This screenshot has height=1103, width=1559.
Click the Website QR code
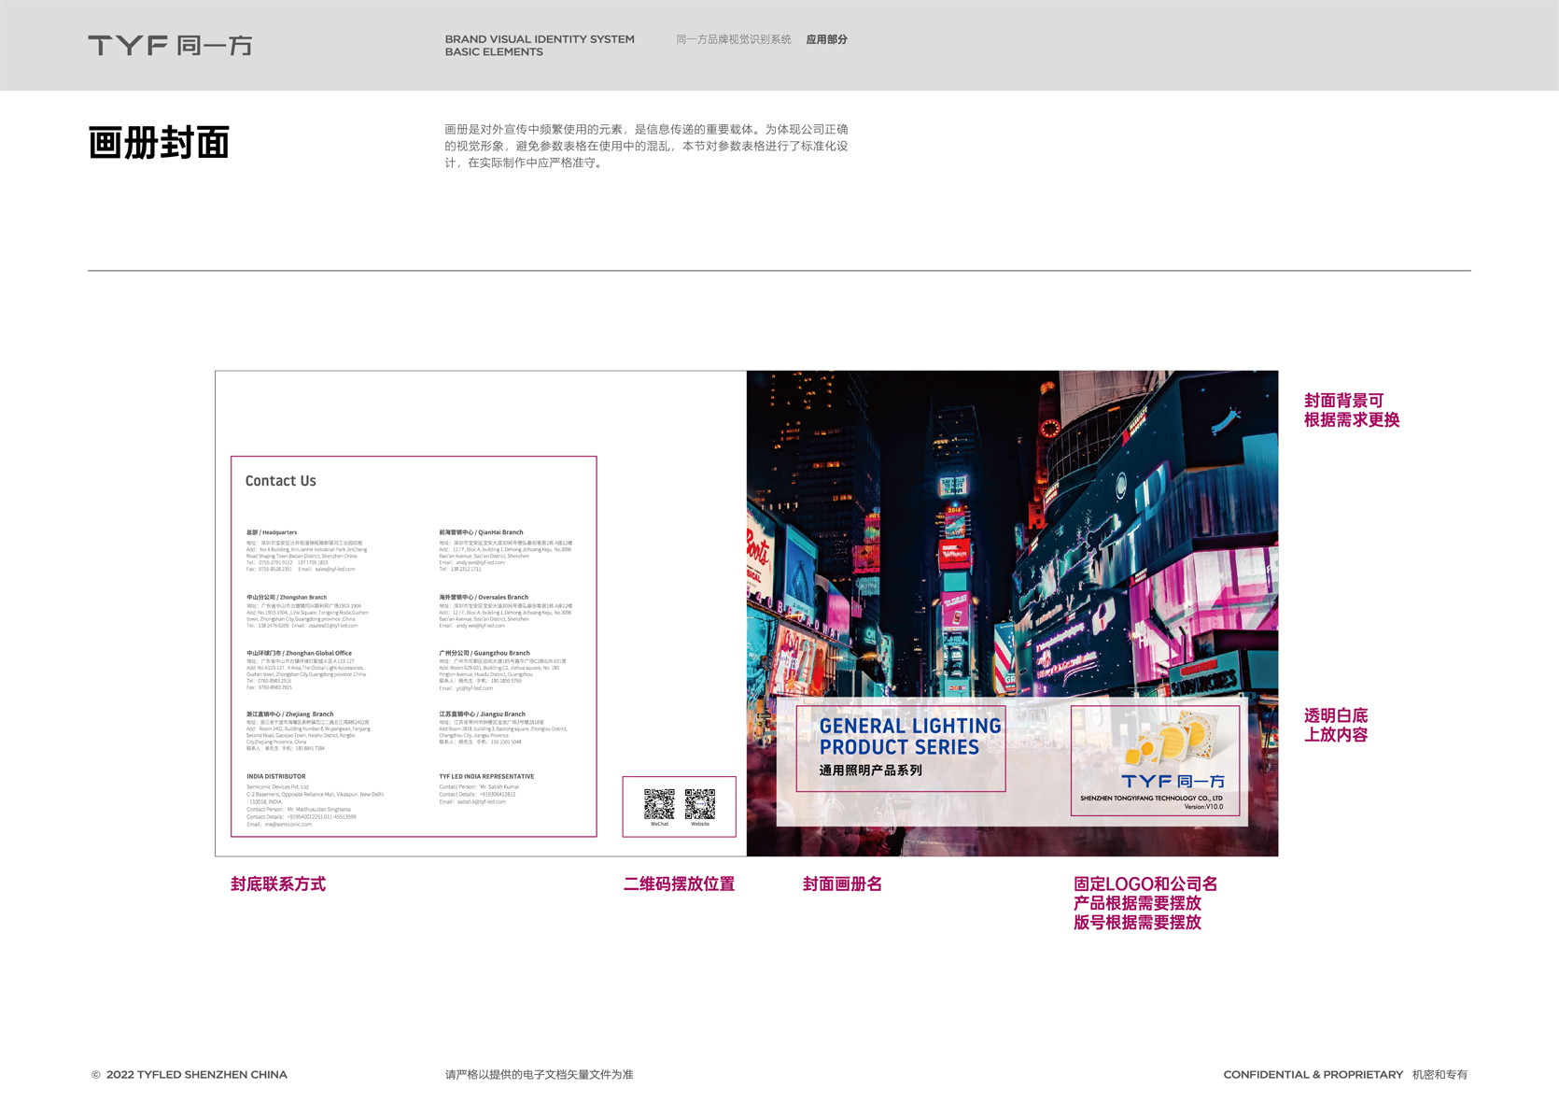(700, 803)
